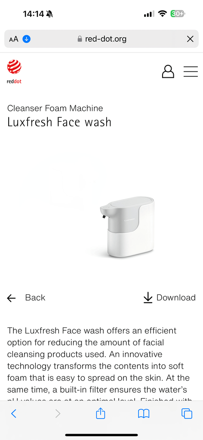Stop loading with the X button

point(190,39)
